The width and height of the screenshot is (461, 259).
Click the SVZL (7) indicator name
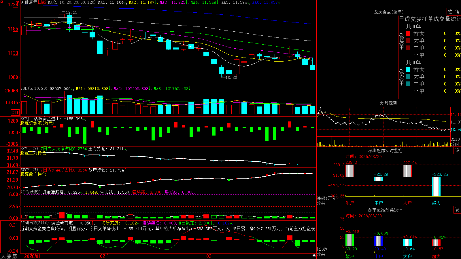coord(29,149)
